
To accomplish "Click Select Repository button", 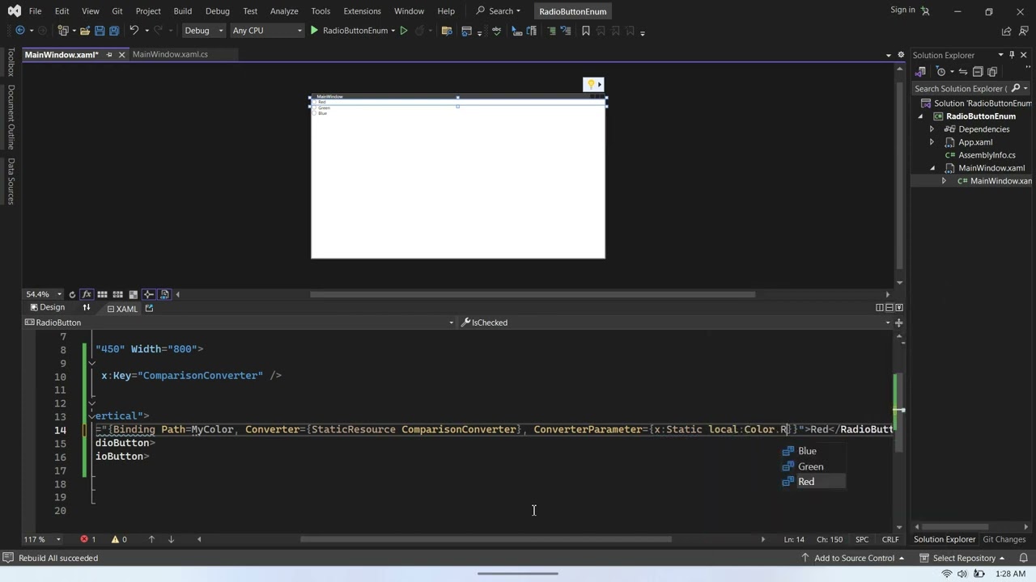I will 962,558.
